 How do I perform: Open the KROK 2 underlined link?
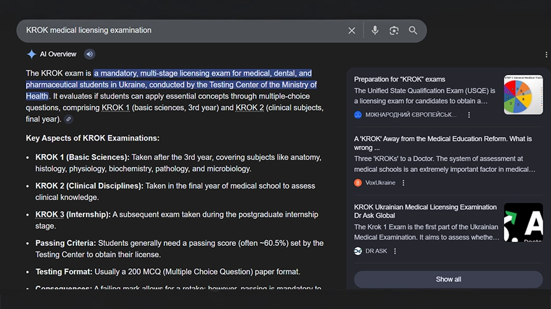tap(250, 108)
